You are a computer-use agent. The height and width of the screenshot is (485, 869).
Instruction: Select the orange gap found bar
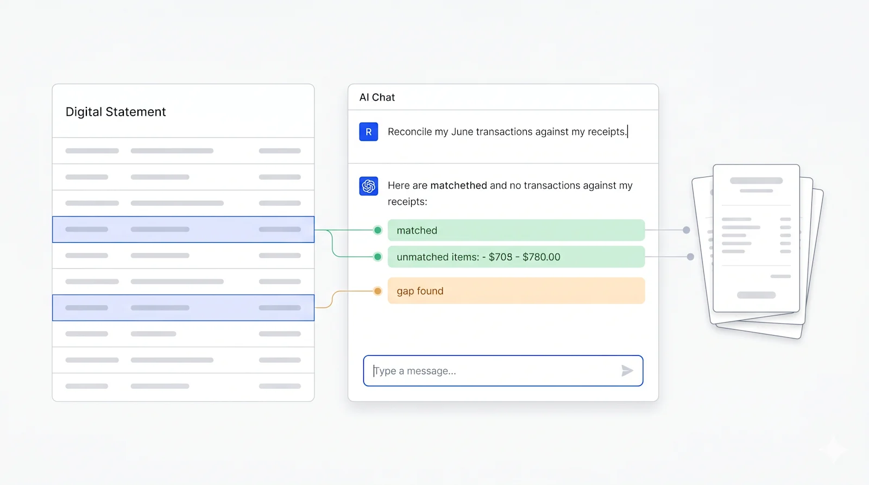point(516,291)
